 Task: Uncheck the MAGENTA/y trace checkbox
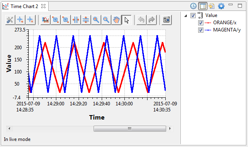[x=201, y=30]
